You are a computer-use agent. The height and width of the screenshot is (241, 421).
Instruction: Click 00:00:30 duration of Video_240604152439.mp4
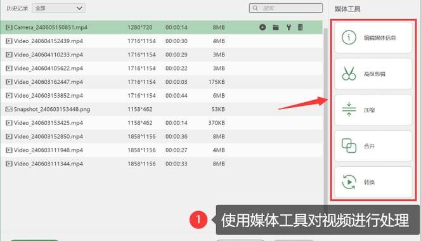(176, 41)
